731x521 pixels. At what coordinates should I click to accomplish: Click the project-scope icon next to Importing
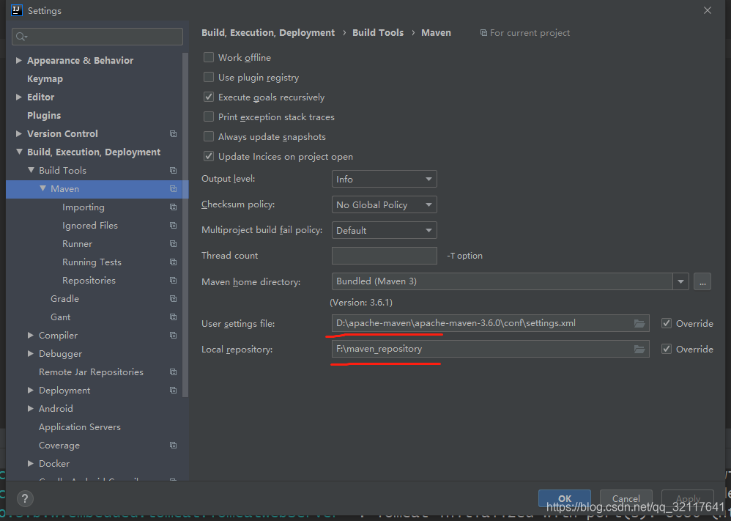[x=173, y=207]
